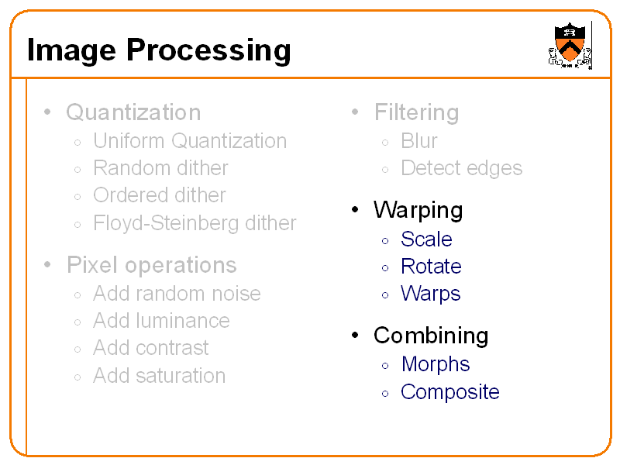Select Pixel operations heading
Screen dimensions: 620x465
click(x=151, y=265)
